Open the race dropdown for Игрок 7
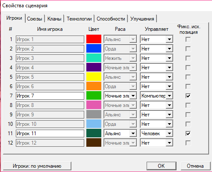The width and height of the screenshot is (212, 172). pos(120,96)
